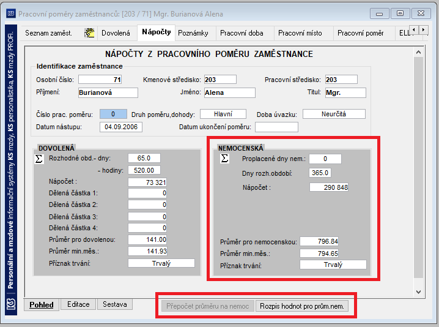Click the Druh poměru field showing Hlavní
Viewport: 439px width, 327px height.
[x=223, y=114]
